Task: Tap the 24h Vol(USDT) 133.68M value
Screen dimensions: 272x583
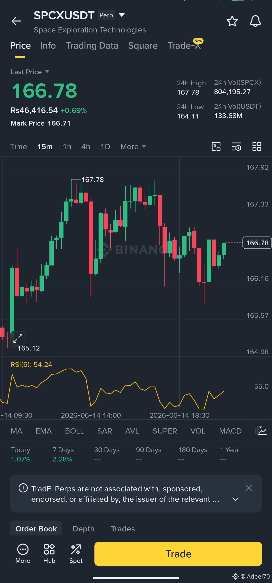Action: click(x=228, y=115)
